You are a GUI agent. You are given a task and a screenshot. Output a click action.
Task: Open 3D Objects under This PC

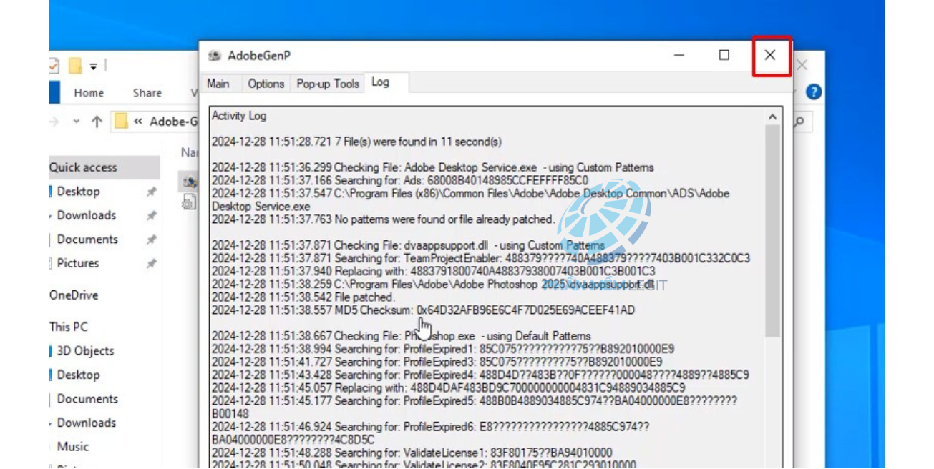[x=85, y=351]
